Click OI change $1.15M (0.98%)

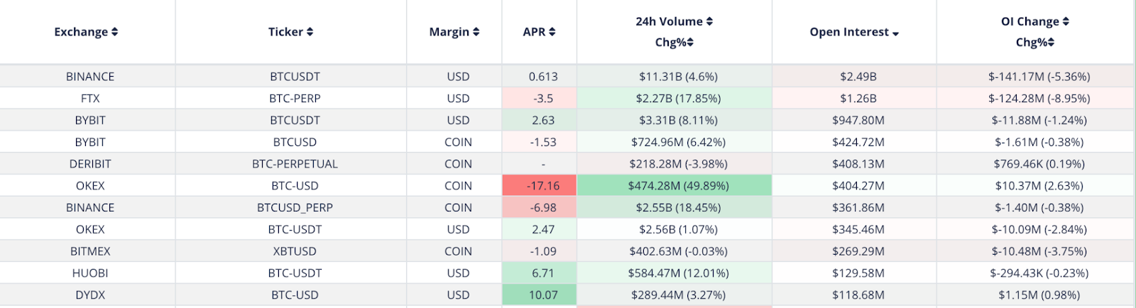pyautogui.click(x=1039, y=295)
